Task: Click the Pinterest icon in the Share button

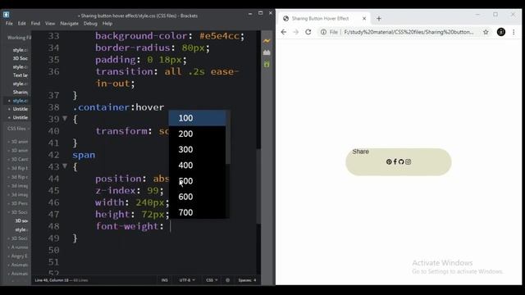Action: 389,162
